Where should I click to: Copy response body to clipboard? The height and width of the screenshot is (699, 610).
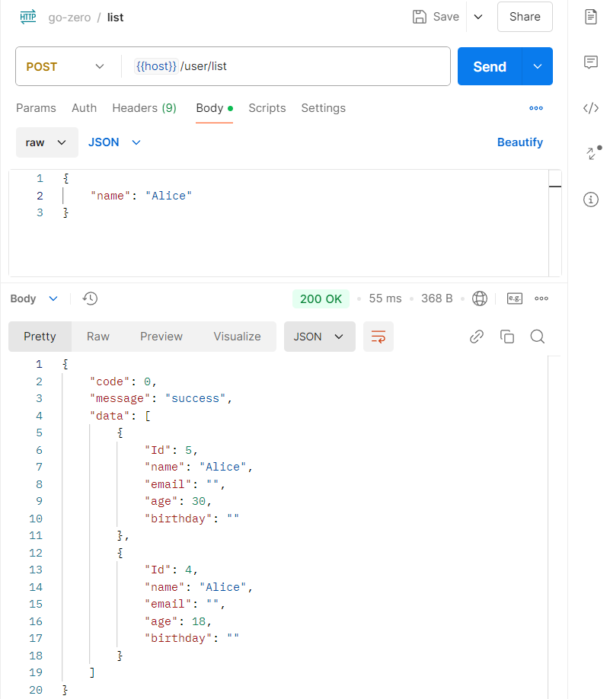tap(507, 337)
